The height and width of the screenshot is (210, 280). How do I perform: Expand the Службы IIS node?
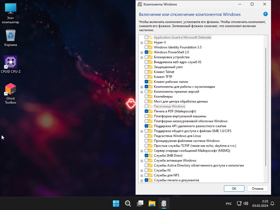(x=142, y=171)
